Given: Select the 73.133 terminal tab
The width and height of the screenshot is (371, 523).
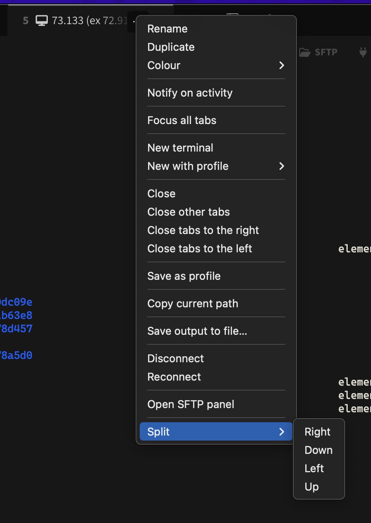Looking at the screenshot, I should 67,20.
